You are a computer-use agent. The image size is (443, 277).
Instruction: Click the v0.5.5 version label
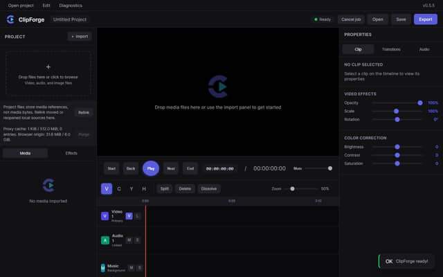(x=428, y=6)
